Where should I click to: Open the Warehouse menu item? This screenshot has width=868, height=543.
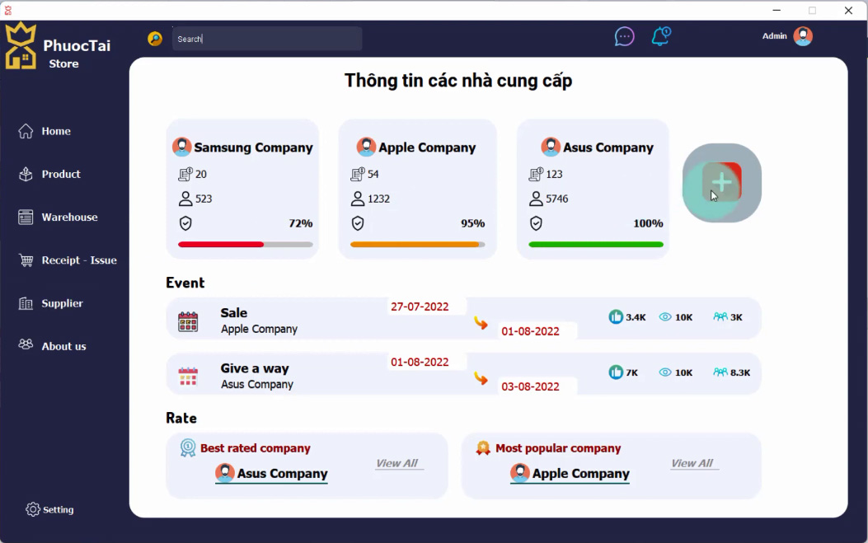coord(69,218)
